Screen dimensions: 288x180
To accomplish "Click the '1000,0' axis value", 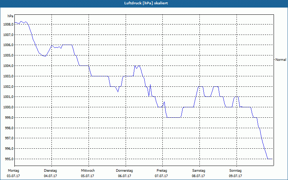I will tap(8, 107).
